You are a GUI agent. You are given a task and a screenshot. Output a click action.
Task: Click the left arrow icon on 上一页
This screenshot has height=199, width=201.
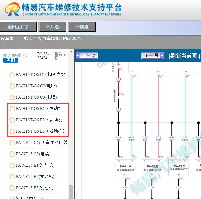(78, 56)
